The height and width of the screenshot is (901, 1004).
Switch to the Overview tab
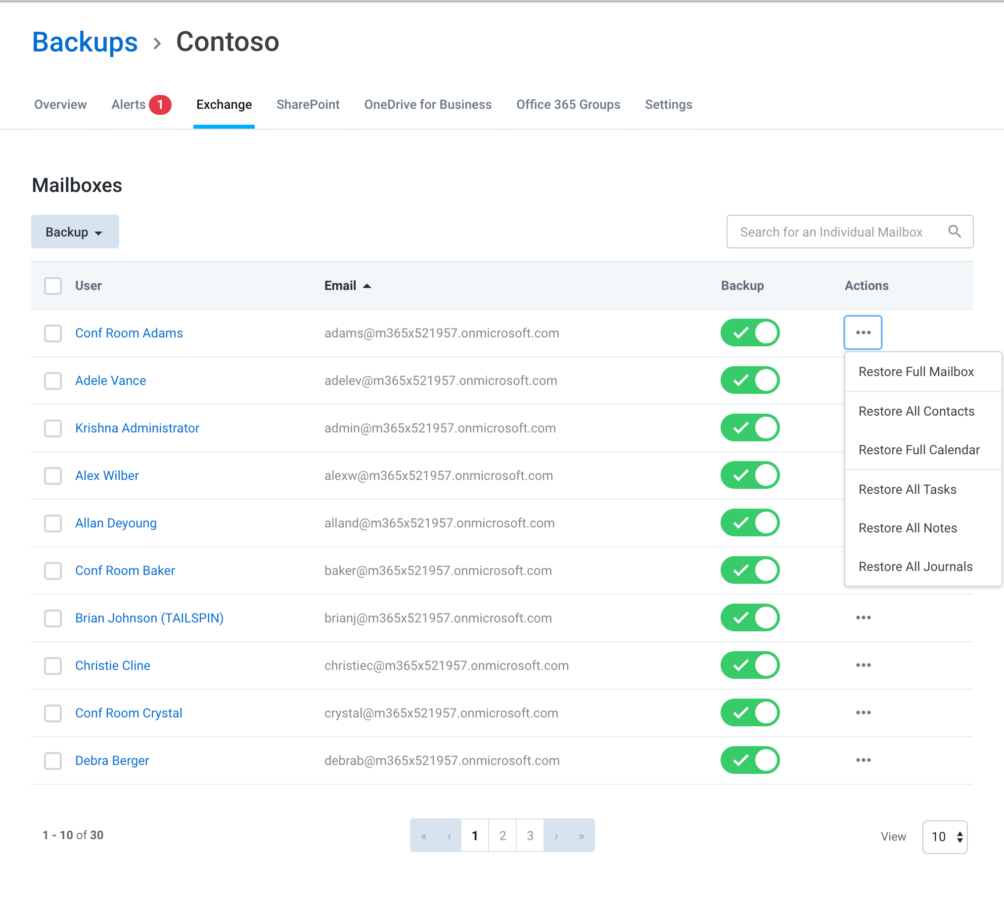(x=60, y=104)
